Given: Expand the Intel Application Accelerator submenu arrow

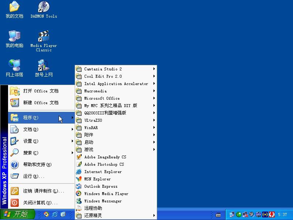Looking at the screenshot, I should [x=154, y=84].
